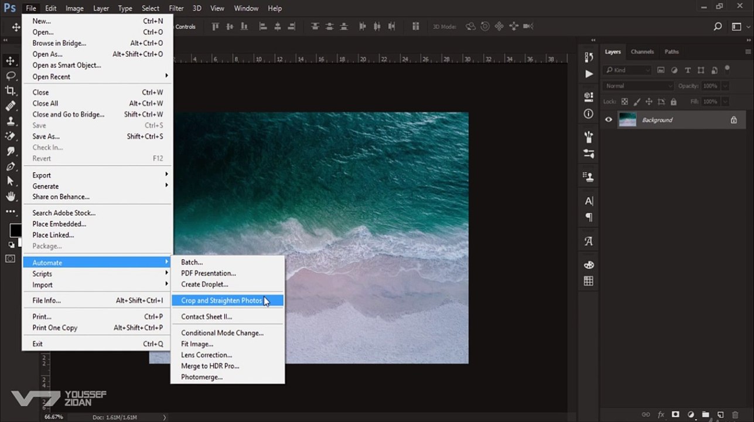The image size is (754, 422).
Task: Hide the Background layer visibility eye
Action: (x=609, y=120)
